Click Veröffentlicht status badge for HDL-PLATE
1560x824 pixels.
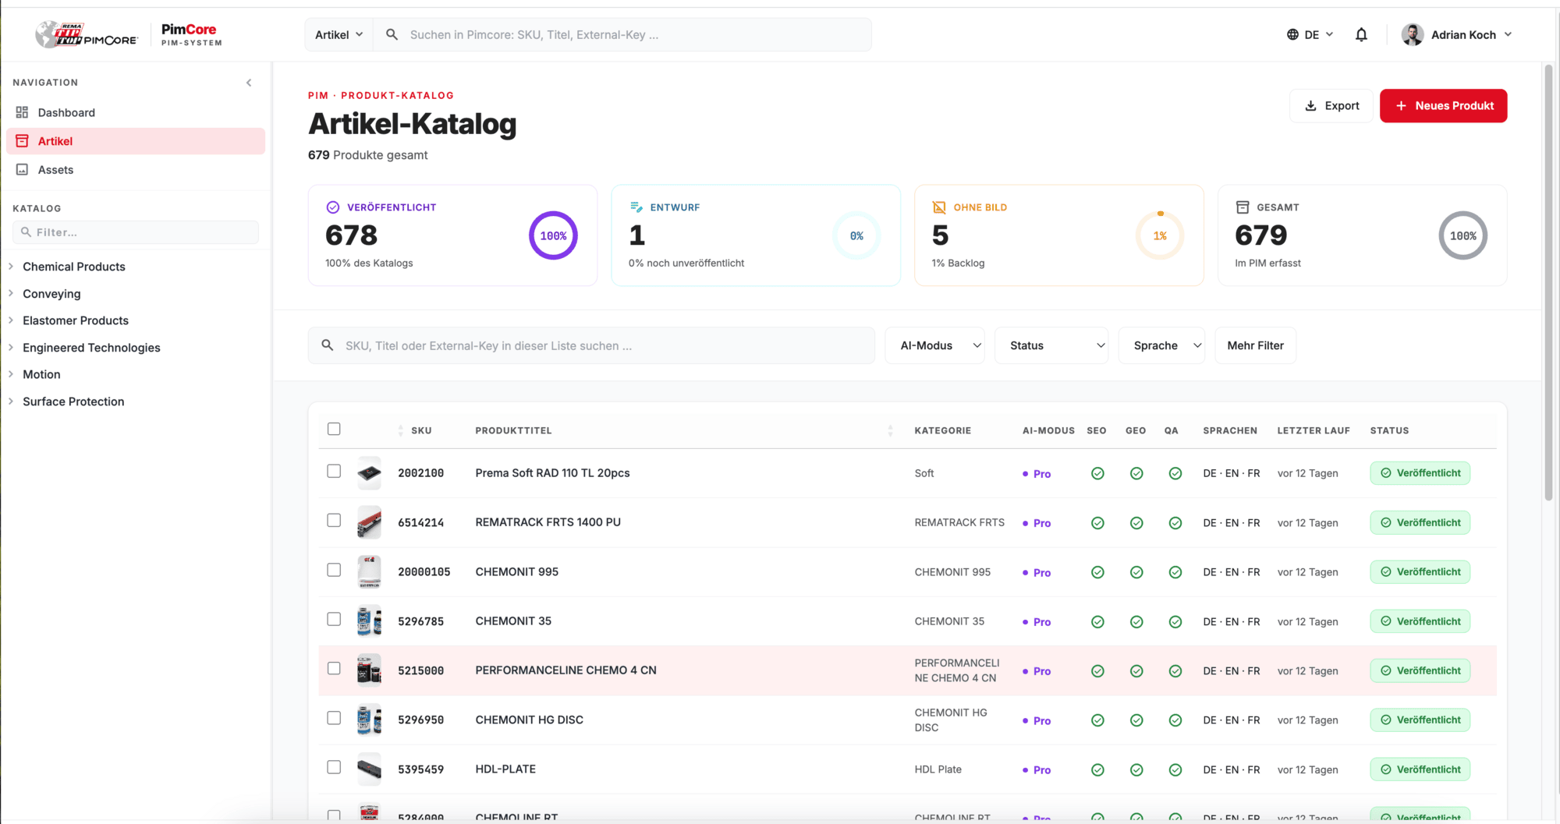coord(1420,769)
